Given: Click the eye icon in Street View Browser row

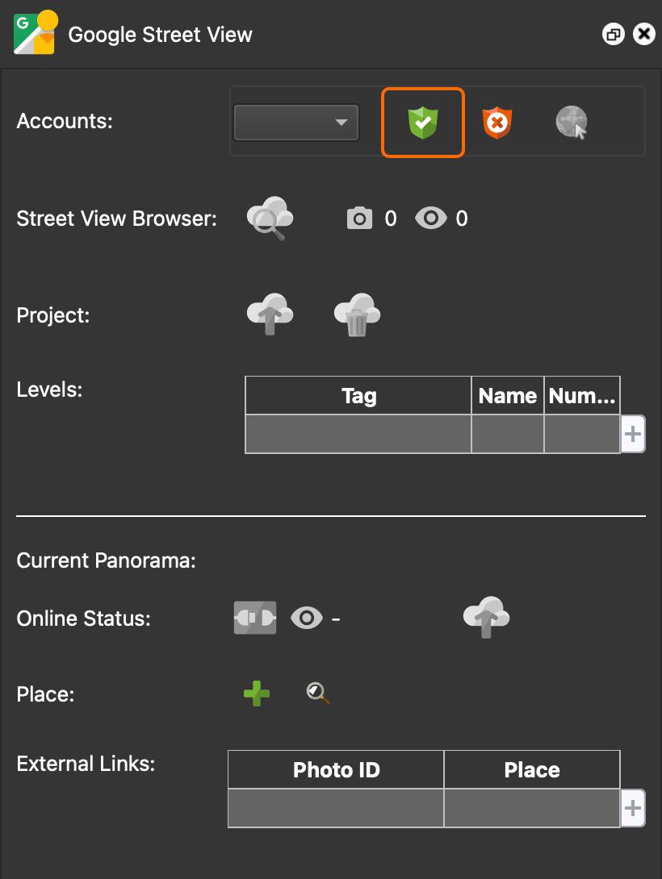Looking at the screenshot, I should point(431,218).
